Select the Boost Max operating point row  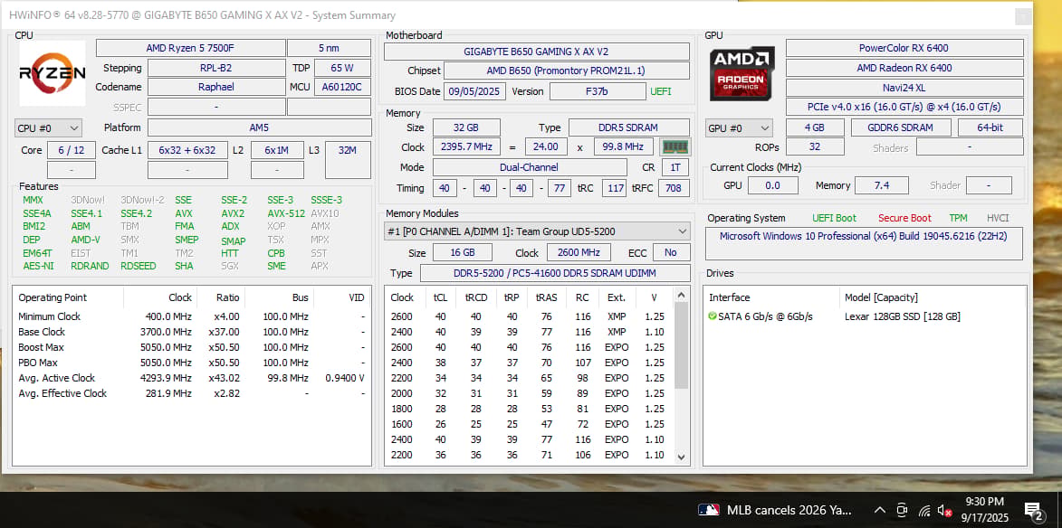point(192,347)
